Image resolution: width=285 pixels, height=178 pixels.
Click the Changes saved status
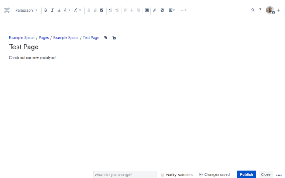215,174
